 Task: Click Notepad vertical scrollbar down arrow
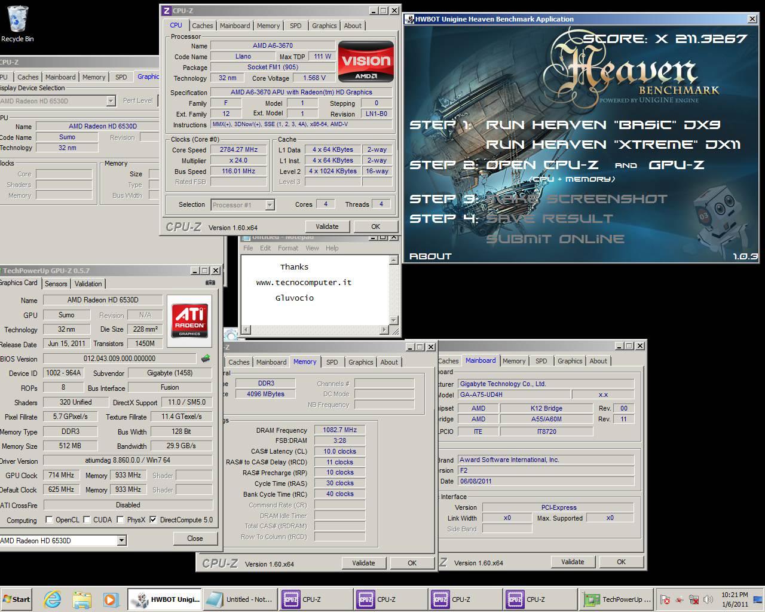point(393,320)
